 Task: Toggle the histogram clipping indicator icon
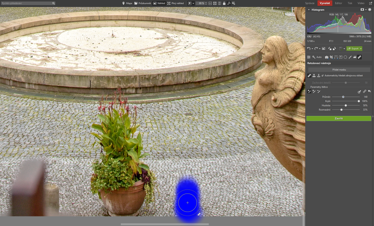coord(370,10)
